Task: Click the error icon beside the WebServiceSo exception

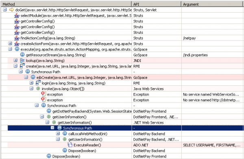Action: (x=44, y=94)
